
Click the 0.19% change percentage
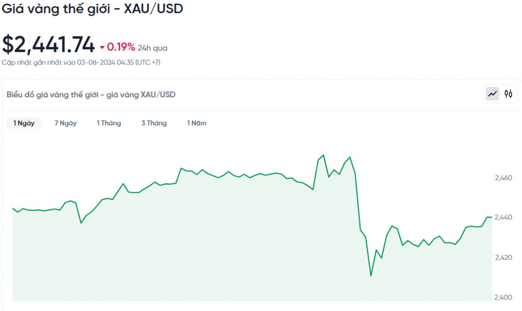tap(121, 47)
